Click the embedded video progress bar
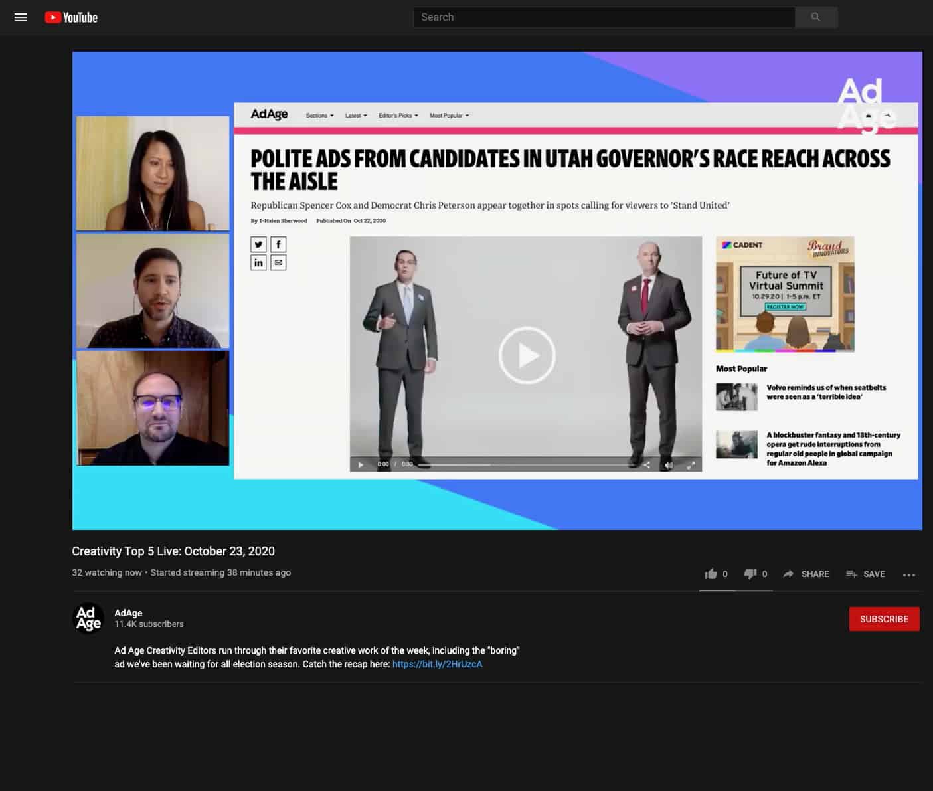Screen dimensions: 933x791 tap(525, 464)
